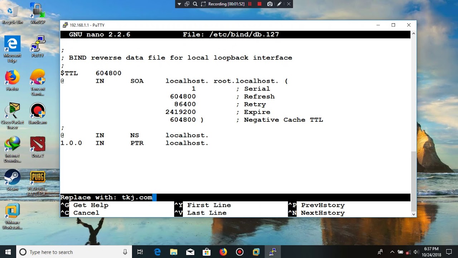Stop the screen recording
This screenshot has height=258, width=458.
[x=259, y=4]
